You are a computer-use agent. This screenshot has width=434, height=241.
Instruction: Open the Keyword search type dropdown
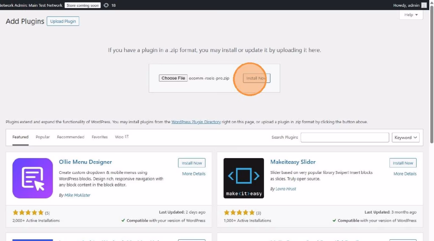[x=406, y=137]
